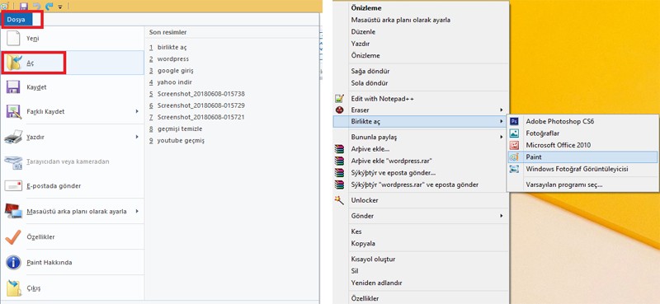Image resolution: width=660 pixels, height=304 pixels.
Task: Click the Eraser icon in context menu
Action: click(x=339, y=110)
